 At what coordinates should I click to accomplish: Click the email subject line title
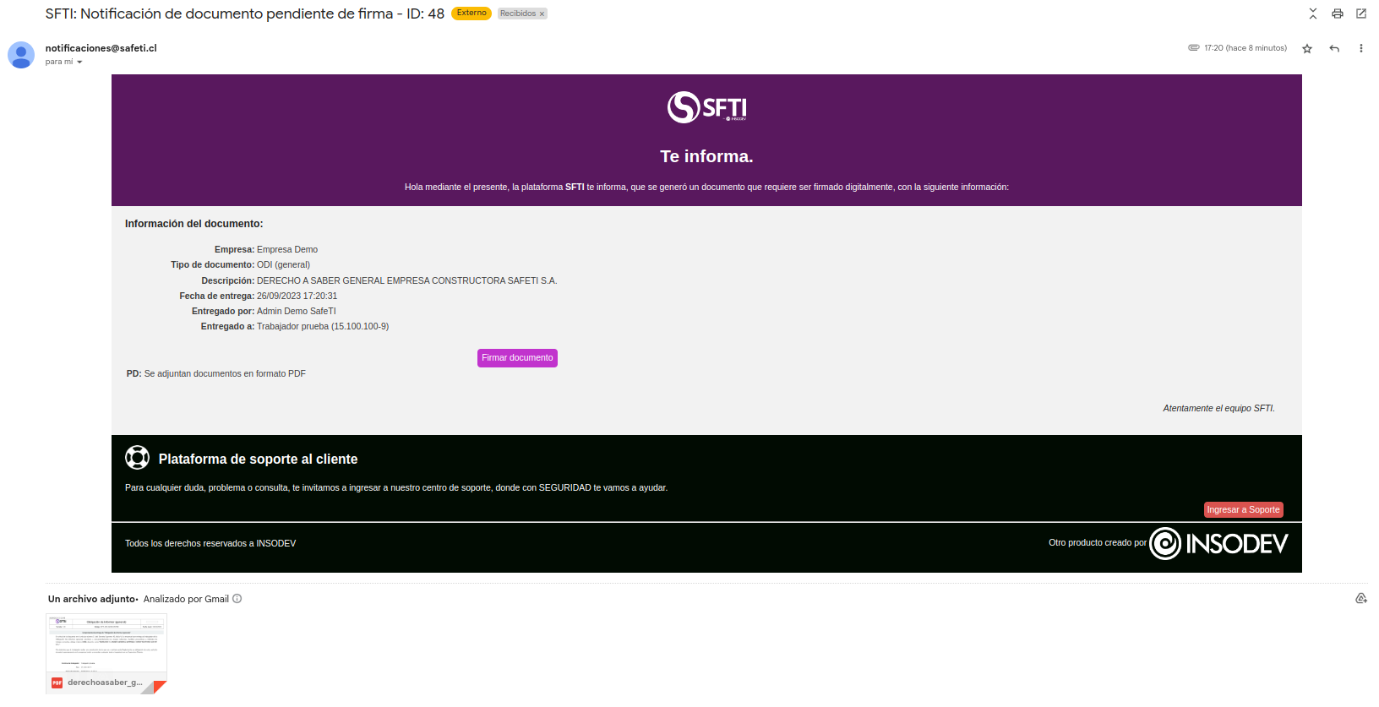[245, 14]
